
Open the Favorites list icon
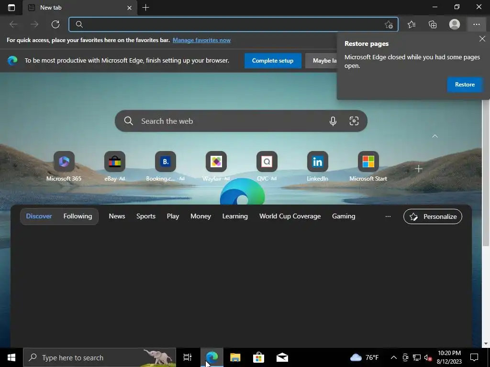[x=412, y=24]
